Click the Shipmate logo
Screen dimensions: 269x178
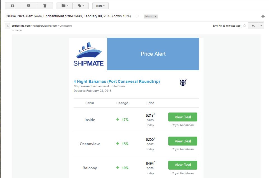pos(88,54)
